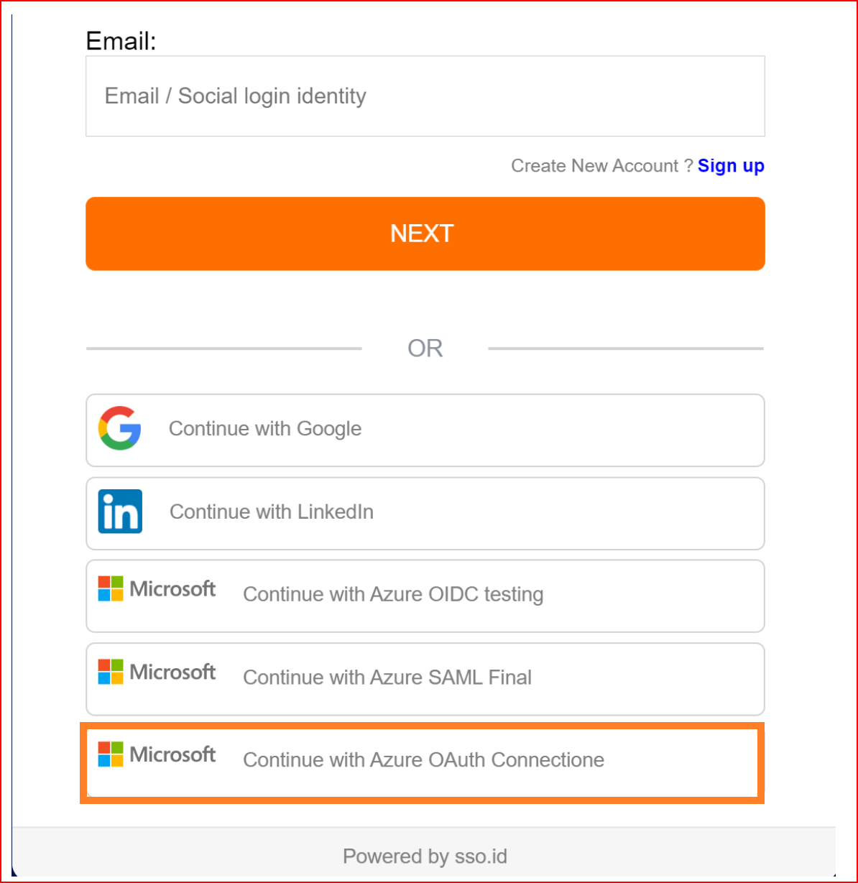Open the Sign up link
Image resolution: width=858 pixels, height=883 pixels.
[x=731, y=166]
